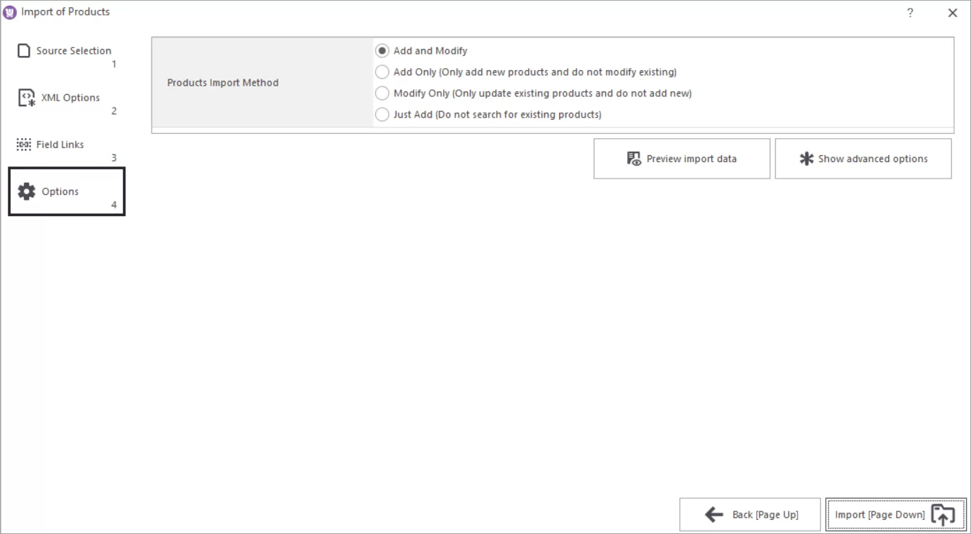
Task: Click the Field Links grid icon
Action: (x=25, y=144)
